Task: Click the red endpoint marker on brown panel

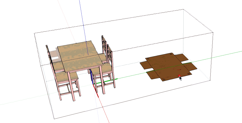Action: tap(179, 76)
